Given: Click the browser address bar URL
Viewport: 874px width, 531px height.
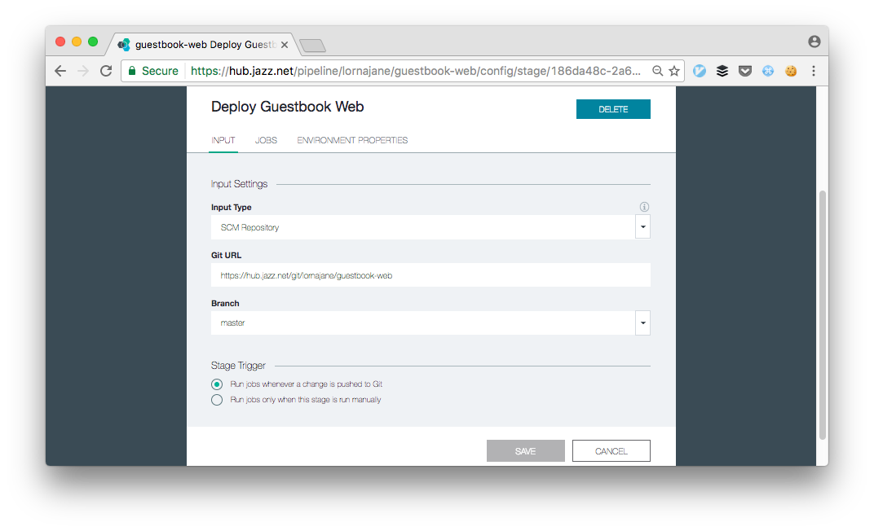Looking at the screenshot, I should tap(416, 71).
